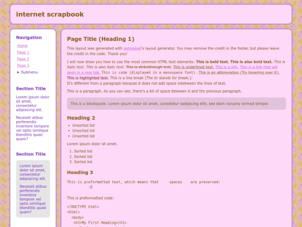
Task: Click the abbreviation text with dotted underline
Action: pyautogui.click(x=239, y=72)
